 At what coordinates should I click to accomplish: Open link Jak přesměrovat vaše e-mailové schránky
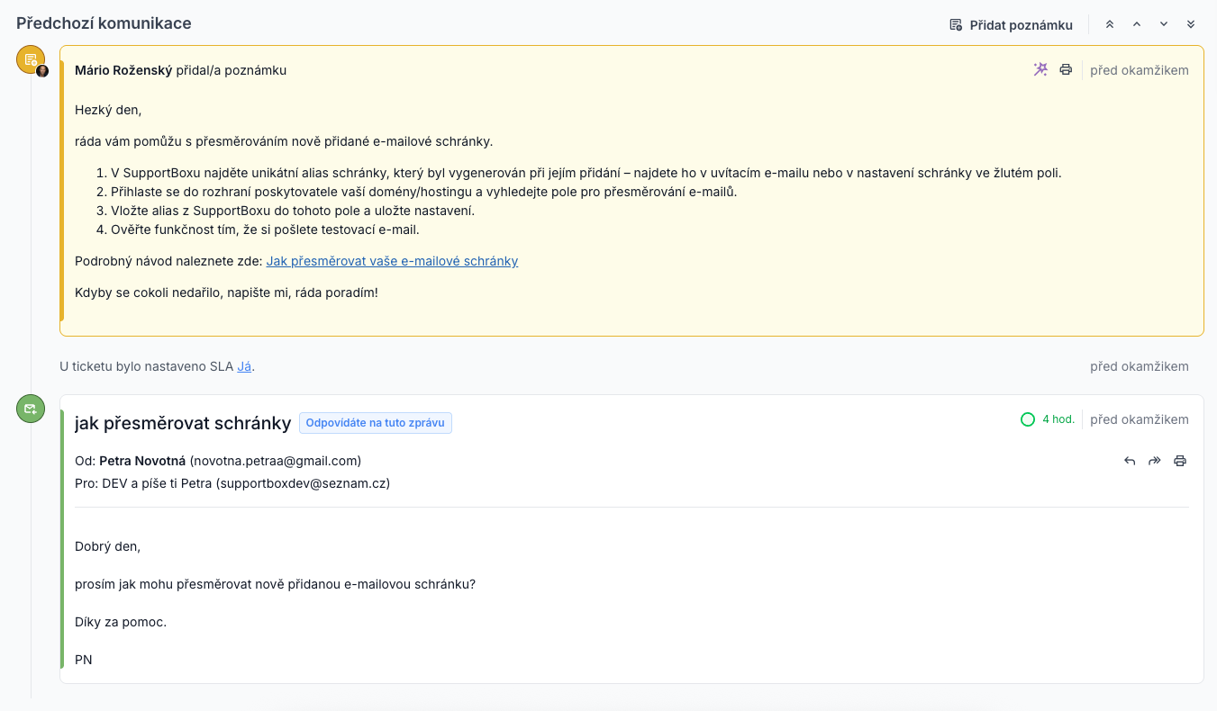pos(392,261)
